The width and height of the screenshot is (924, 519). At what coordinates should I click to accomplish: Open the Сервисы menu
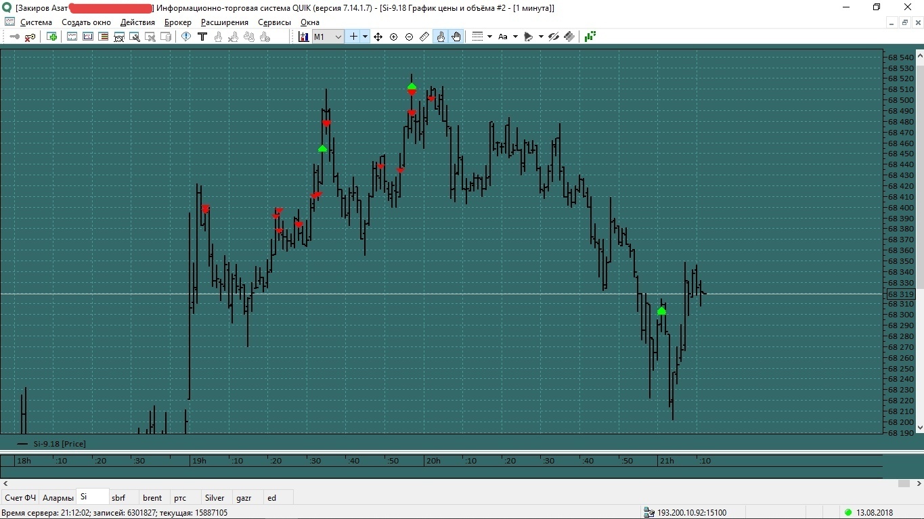[274, 22]
